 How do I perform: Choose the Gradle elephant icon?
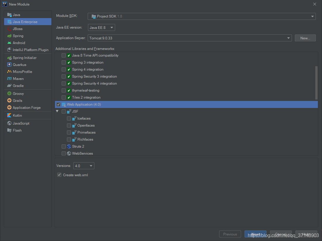tap(9, 85)
